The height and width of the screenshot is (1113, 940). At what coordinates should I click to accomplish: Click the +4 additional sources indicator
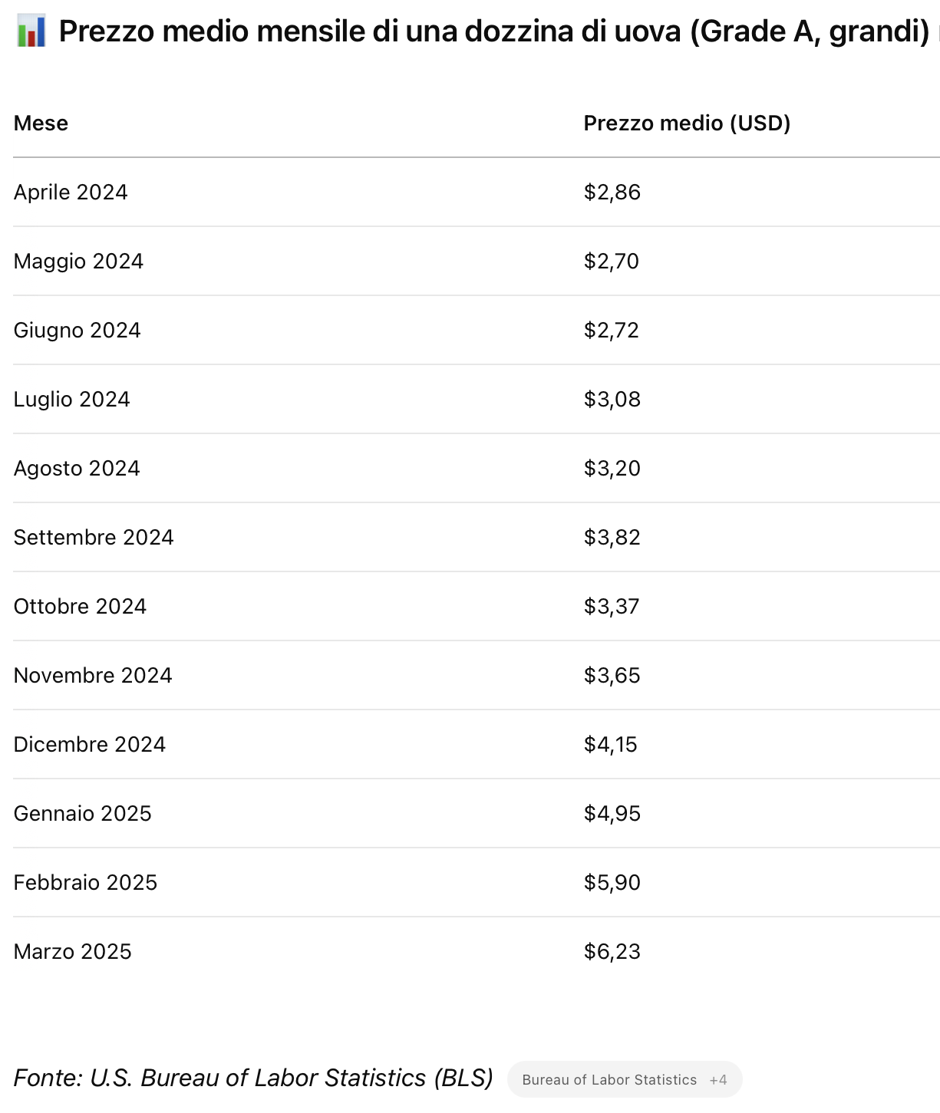pyautogui.click(x=718, y=1080)
